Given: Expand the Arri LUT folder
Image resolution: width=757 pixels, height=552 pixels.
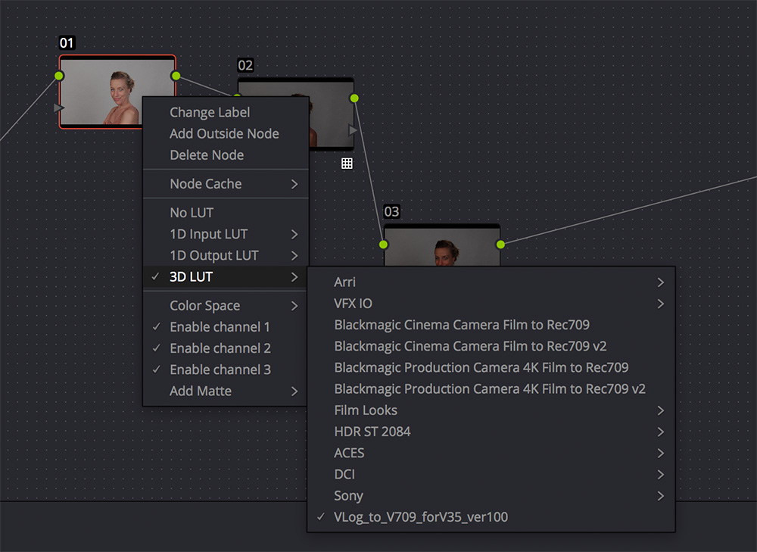Looking at the screenshot, I should 491,282.
